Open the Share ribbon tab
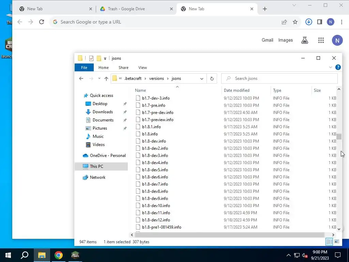 click(123, 68)
